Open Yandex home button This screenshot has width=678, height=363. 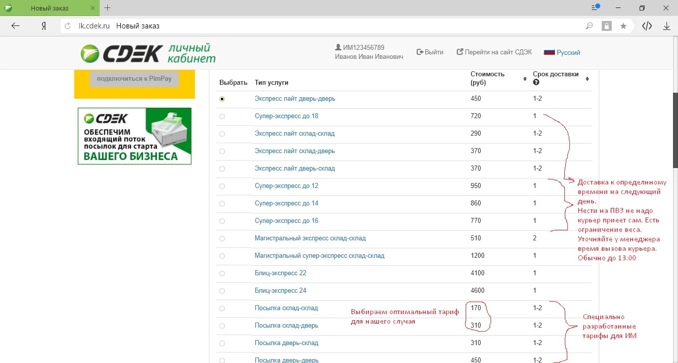coord(44,26)
